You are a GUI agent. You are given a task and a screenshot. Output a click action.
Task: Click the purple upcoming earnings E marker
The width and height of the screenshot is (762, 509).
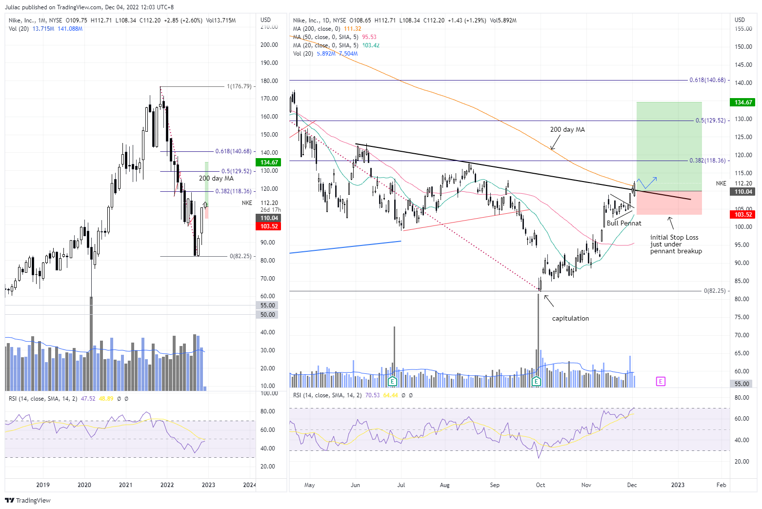point(661,381)
